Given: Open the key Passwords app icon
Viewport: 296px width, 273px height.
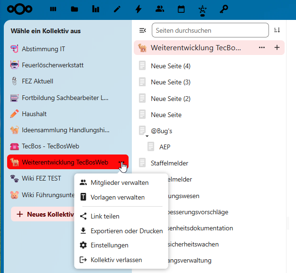Looking at the screenshot, I should click(x=224, y=9).
